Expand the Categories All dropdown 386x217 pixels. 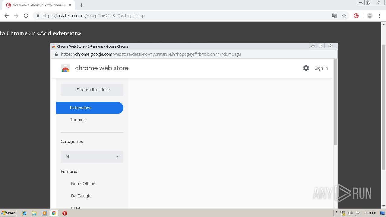pos(92,157)
